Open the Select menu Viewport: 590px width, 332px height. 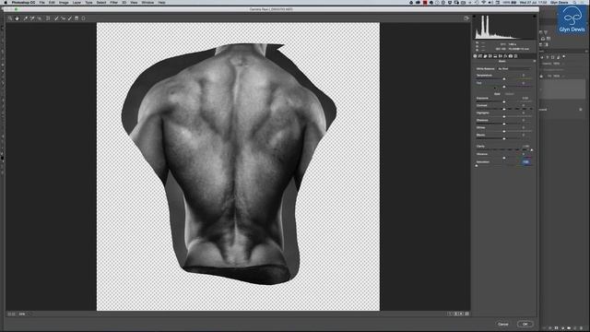tap(101, 2)
